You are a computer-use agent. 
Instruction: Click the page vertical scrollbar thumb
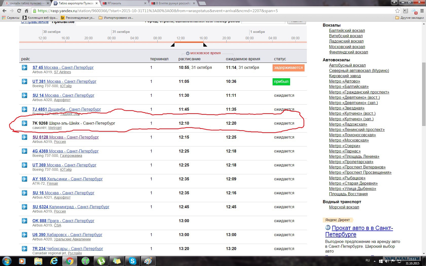(424, 94)
